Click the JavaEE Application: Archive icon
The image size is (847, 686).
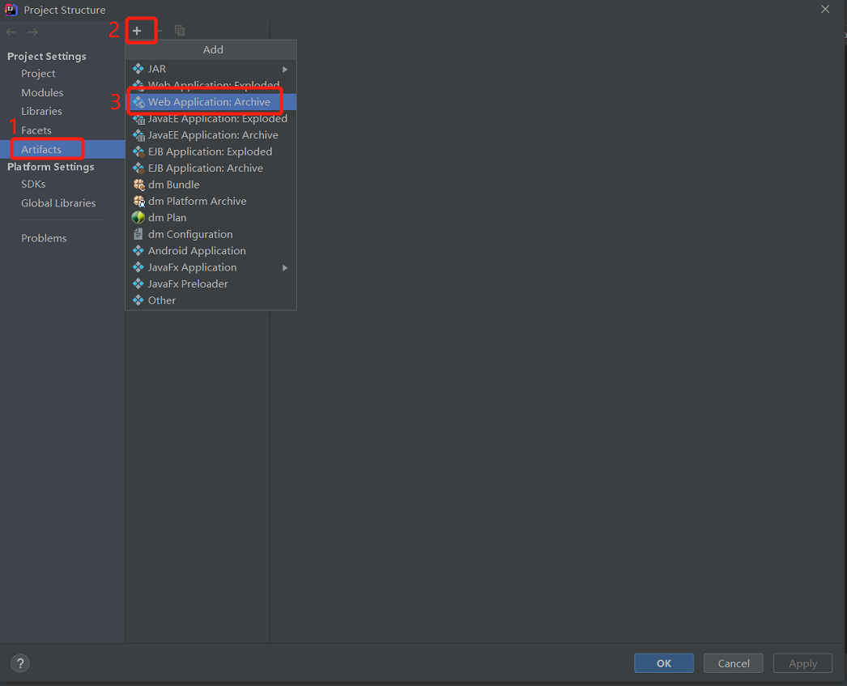tap(138, 135)
